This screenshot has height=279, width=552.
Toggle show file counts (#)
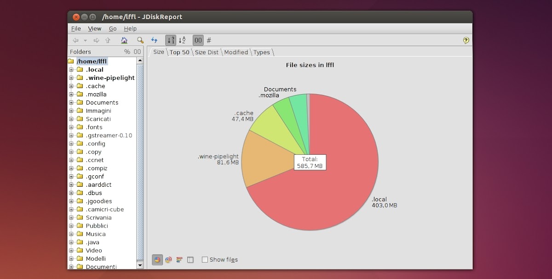(x=209, y=40)
